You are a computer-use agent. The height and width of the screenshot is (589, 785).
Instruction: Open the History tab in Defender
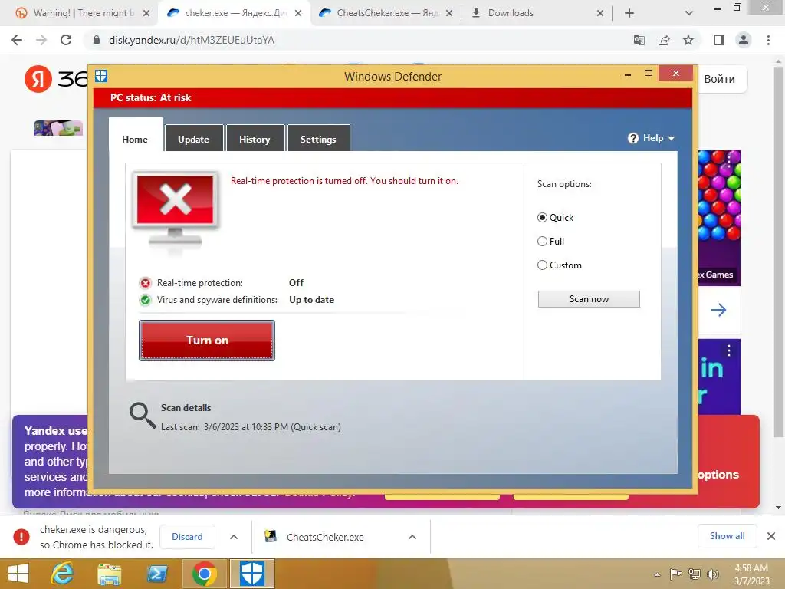[255, 139]
